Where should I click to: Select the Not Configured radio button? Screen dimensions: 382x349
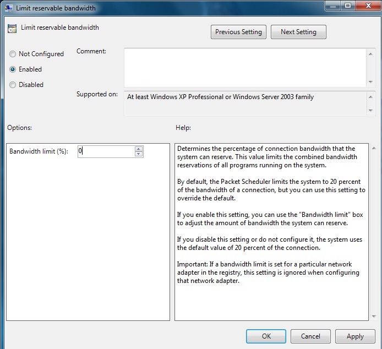[x=13, y=54]
